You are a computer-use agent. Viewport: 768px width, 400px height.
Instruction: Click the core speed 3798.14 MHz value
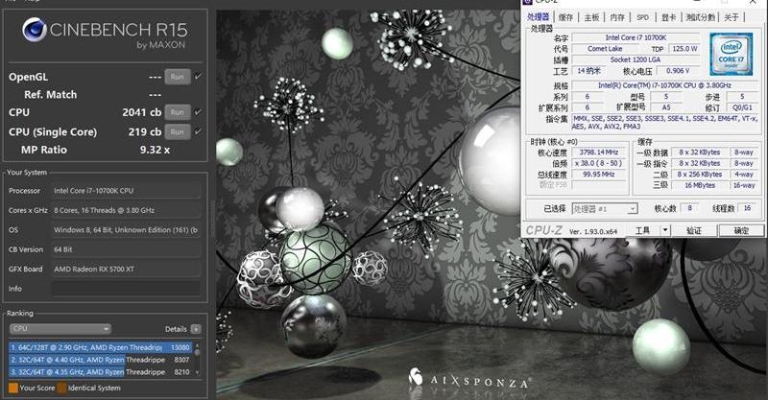coord(598,153)
